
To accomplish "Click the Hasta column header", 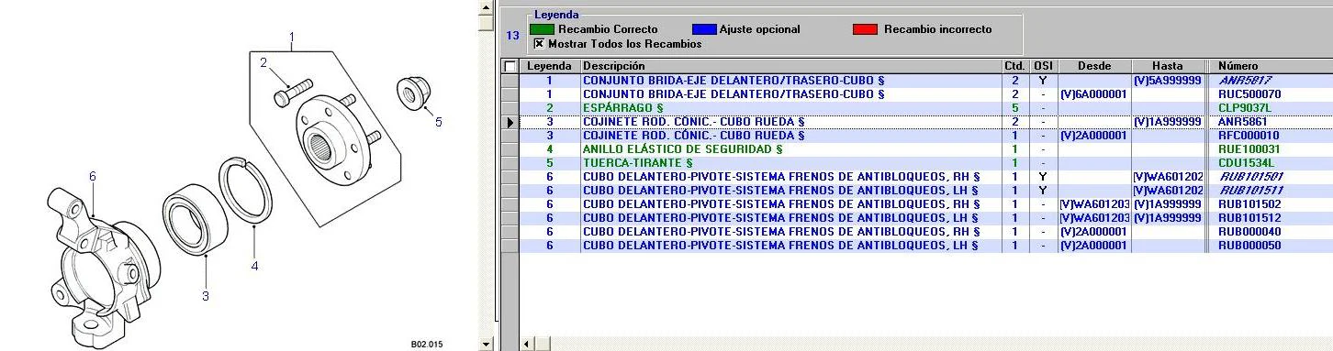I will click(x=1167, y=66).
